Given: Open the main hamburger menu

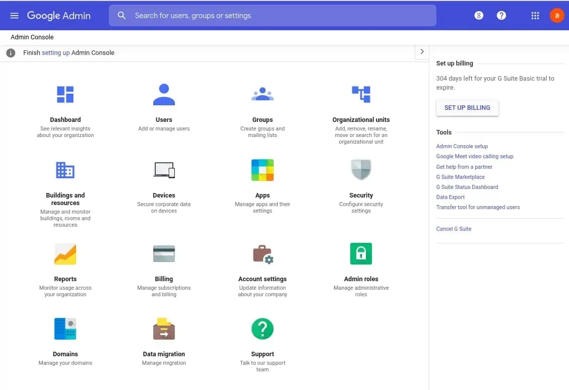Looking at the screenshot, I should coord(14,16).
